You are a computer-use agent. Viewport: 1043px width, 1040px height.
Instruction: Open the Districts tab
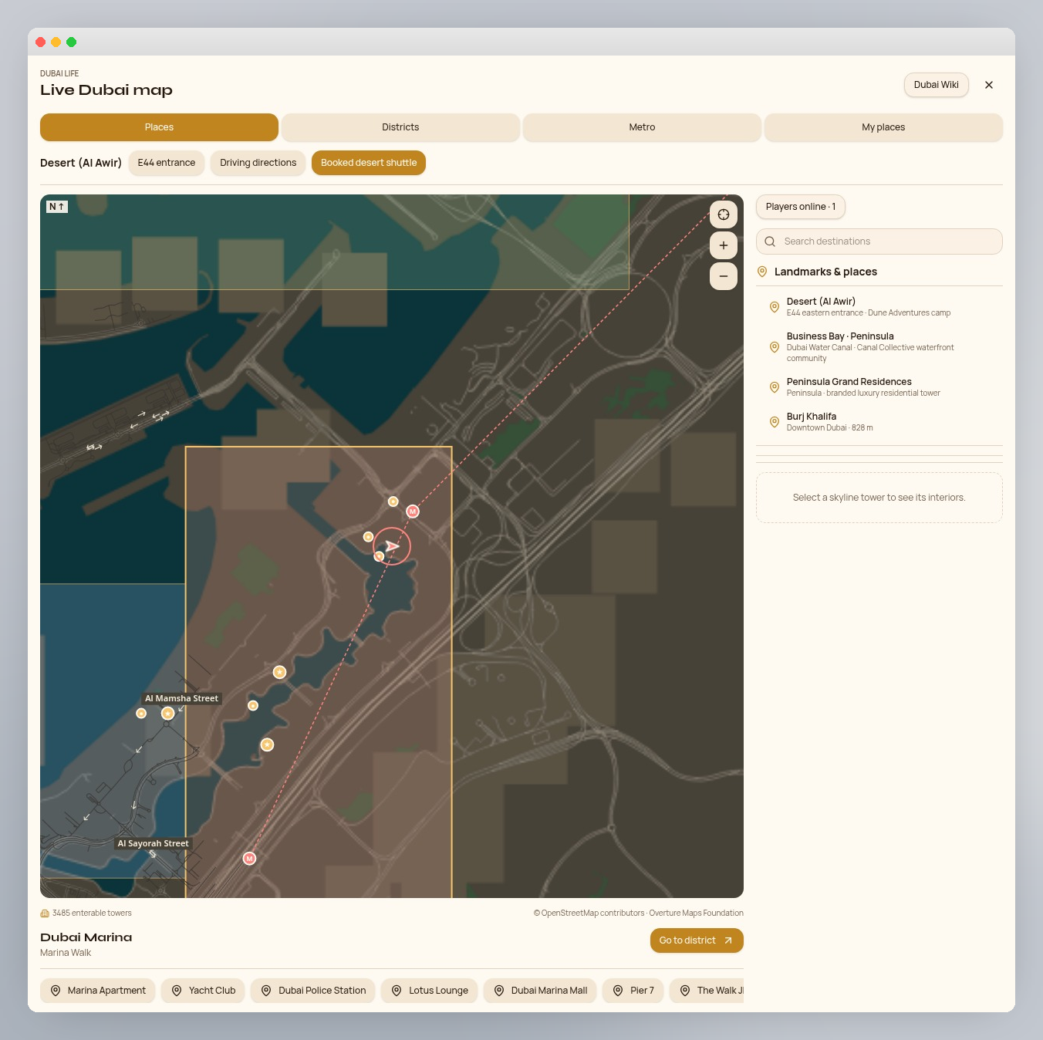click(400, 127)
